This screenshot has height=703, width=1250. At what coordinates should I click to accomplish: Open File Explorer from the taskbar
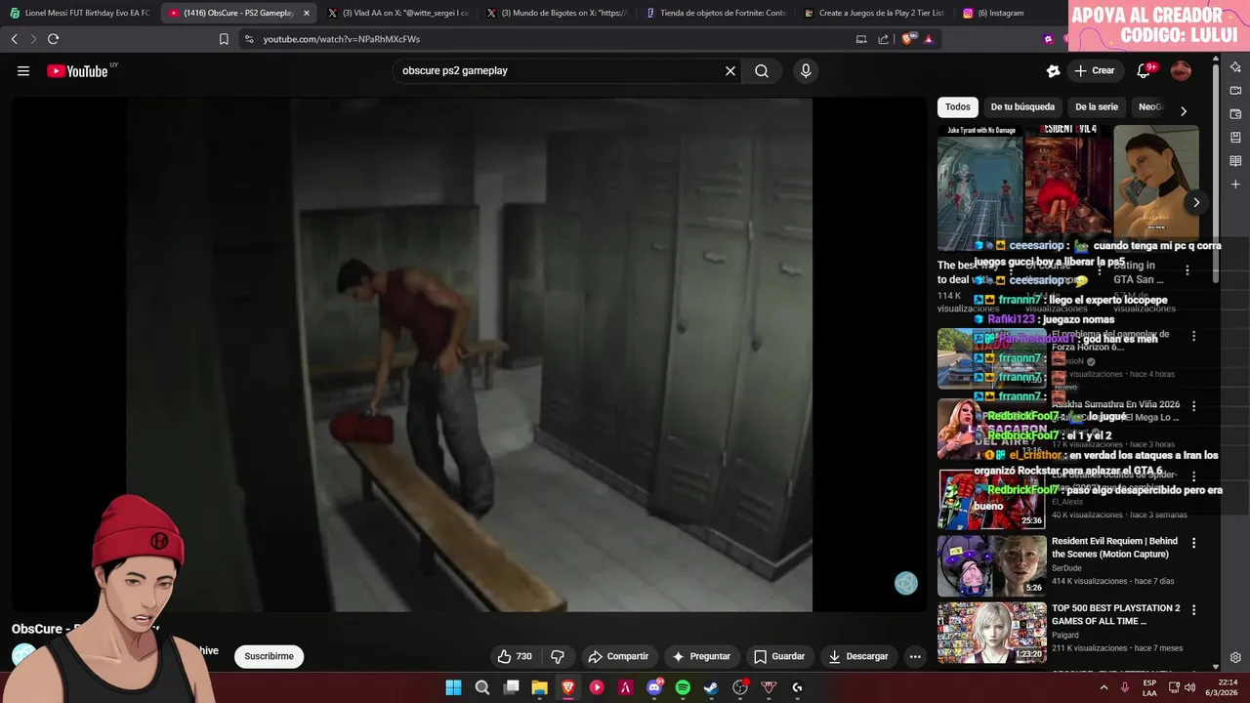[539, 687]
